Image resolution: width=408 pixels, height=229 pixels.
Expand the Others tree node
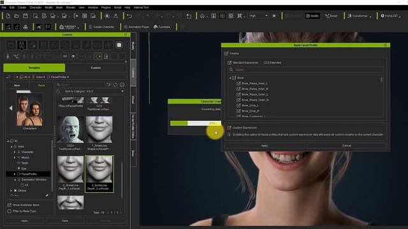[11, 191]
